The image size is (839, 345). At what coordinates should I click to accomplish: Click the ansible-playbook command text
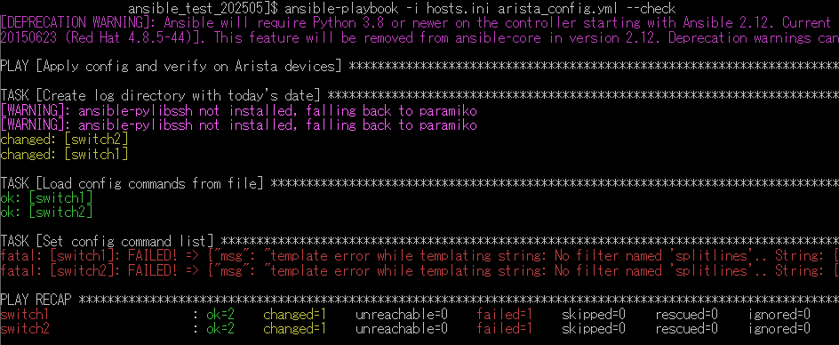coord(480,9)
